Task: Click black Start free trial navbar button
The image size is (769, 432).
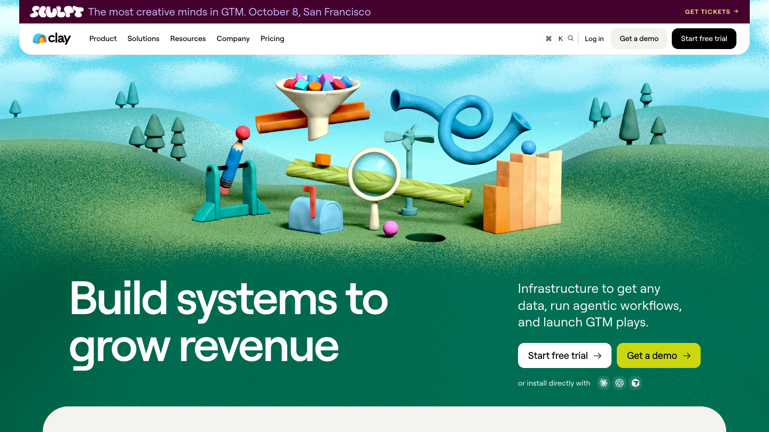Action: point(704,38)
